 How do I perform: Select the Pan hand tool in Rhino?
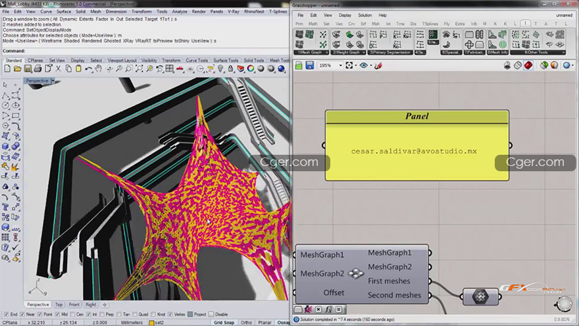click(x=98, y=68)
